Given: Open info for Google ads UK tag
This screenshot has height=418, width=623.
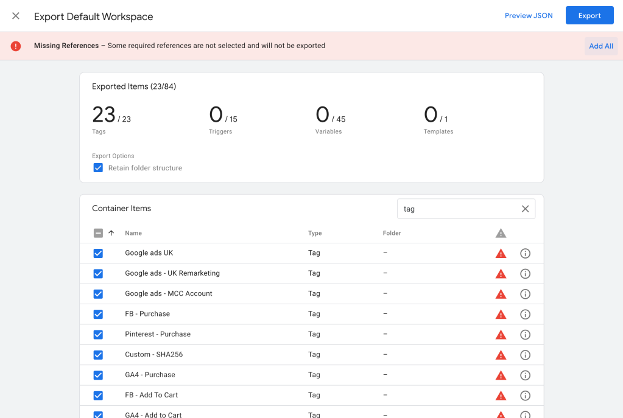Looking at the screenshot, I should coord(525,253).
